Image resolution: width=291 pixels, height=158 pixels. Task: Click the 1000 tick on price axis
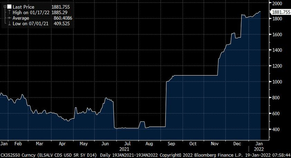(x=277, y=81)
